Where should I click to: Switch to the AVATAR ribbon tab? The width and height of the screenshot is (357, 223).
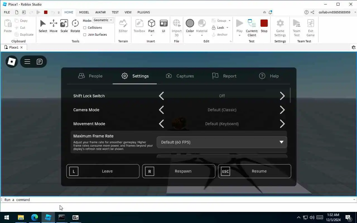[x=100, y=12]
